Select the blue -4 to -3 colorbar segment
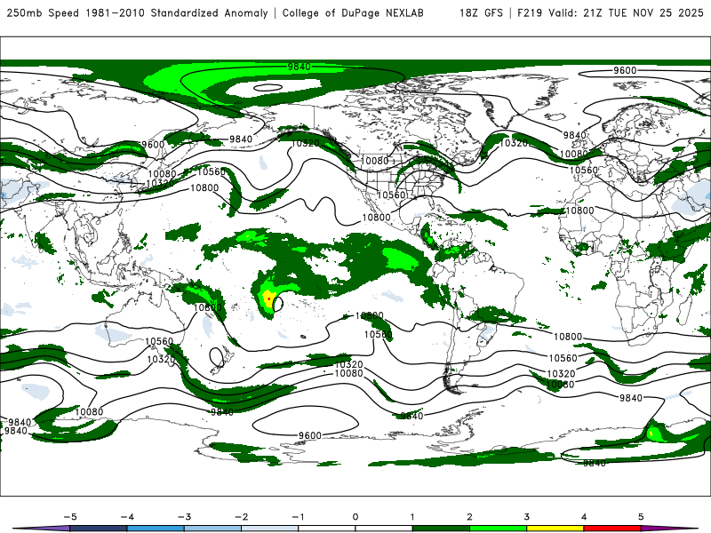 tap(156, 529)
